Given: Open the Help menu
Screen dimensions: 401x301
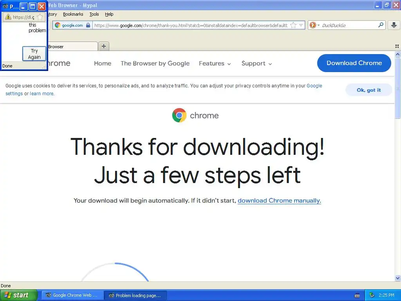Looking at the screenshot, I should (109, 14).
